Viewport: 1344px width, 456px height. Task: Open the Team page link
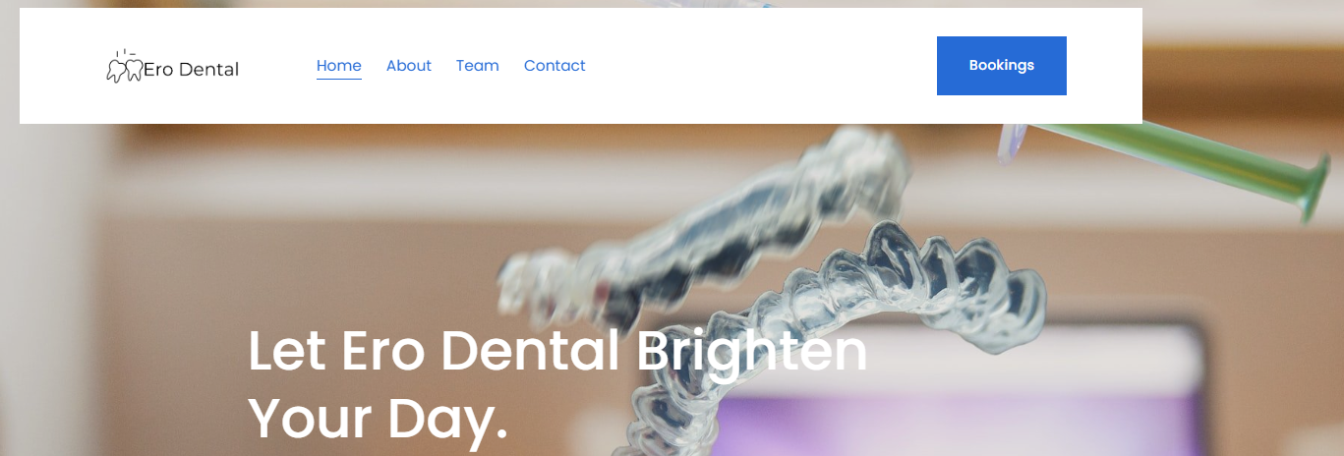coord(478,66)
